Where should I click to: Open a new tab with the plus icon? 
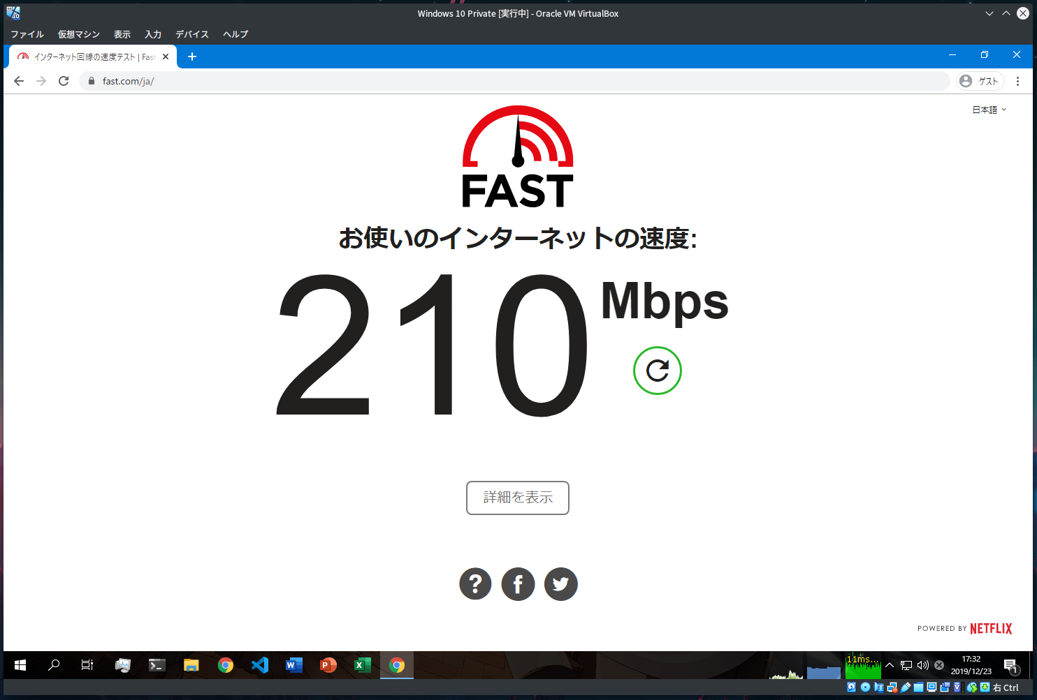[x=192, y=57]
